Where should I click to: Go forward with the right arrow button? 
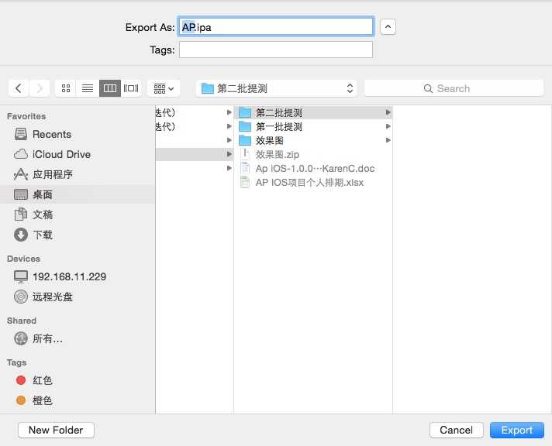click(40, 88)
